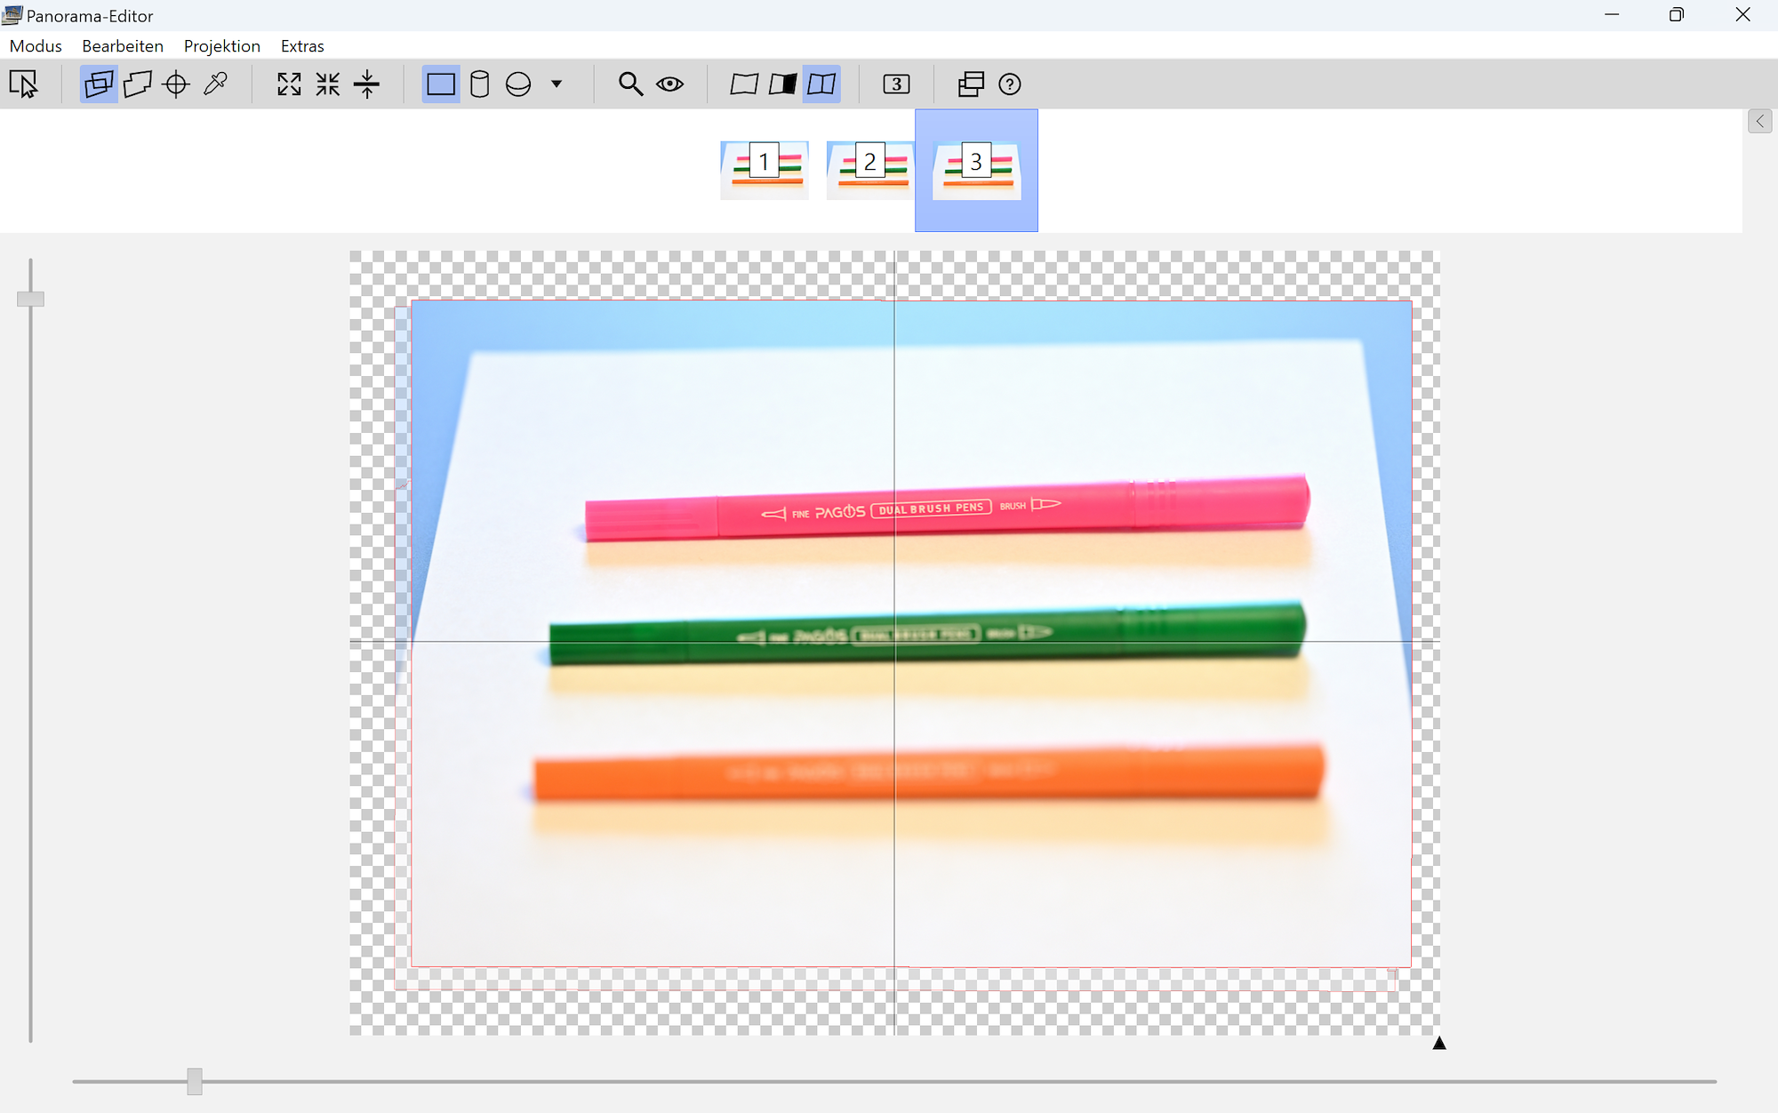Click the help question mark button
The image size is (1778, 1113).
[1009, 84]
